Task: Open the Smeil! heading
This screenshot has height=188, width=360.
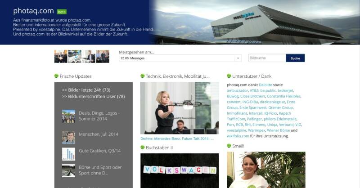Action: click(238, 146)
